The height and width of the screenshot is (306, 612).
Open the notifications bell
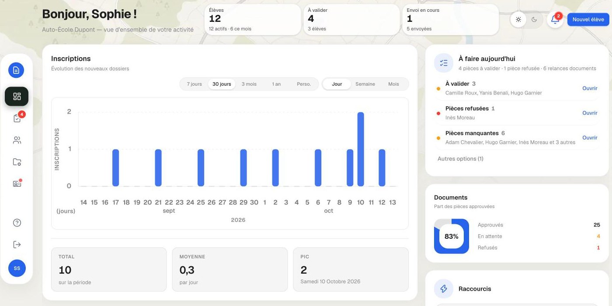point(555,20)
